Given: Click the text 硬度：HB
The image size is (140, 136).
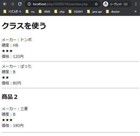Looking at the screenshot, I should 10,45.
